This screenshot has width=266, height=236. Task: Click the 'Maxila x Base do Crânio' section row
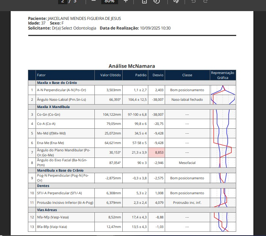pyautogui.click(x=132, y=83)
